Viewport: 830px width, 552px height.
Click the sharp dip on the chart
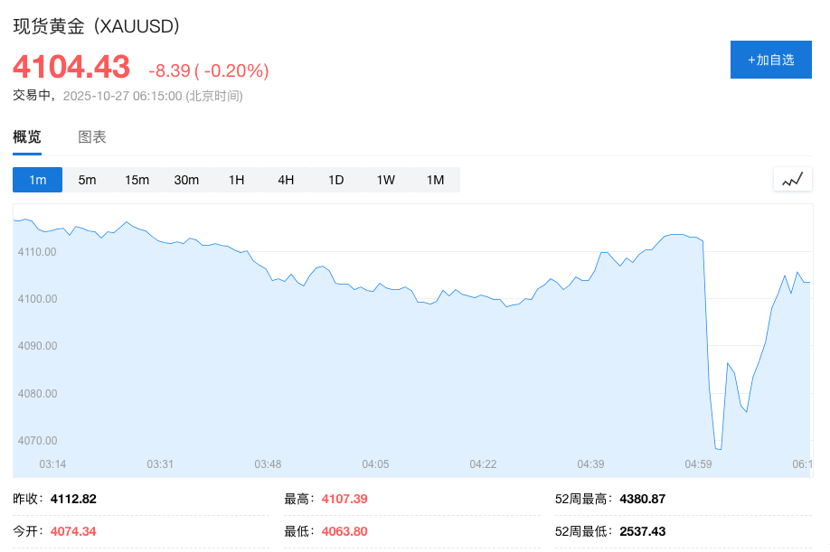[x=719, y=447]
